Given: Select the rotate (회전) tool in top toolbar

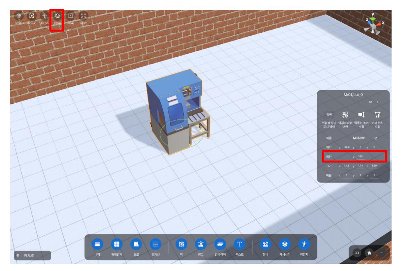Looking at the screenshot, I should pyautogui.click(x=58, y=16).
